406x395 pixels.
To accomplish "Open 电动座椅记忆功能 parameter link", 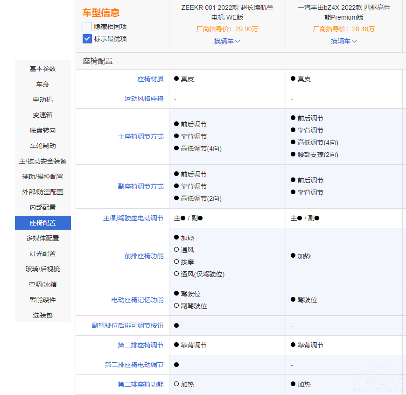I will (x=137, y=300).
